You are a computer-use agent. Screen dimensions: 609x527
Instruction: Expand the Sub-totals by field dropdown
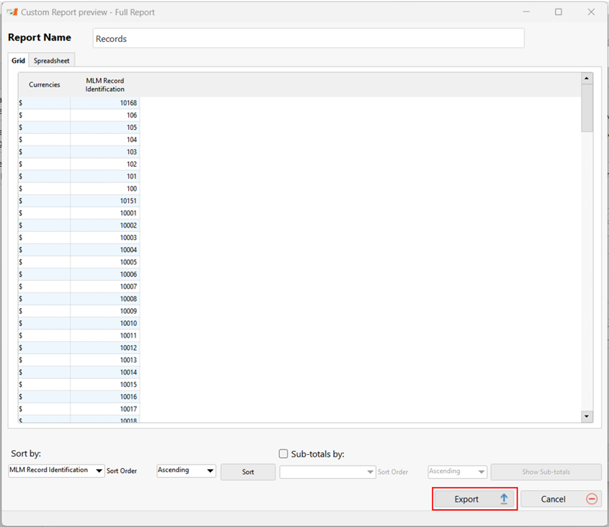click(370, 472)
